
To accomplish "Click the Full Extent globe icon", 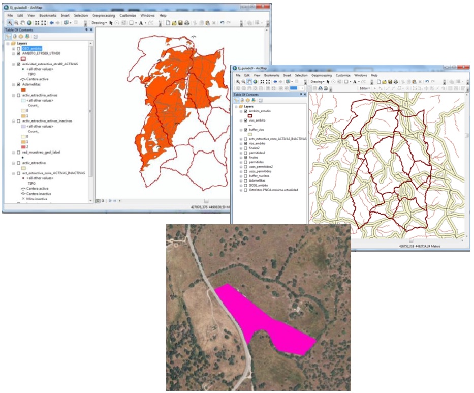I will click(x=28, y=22).
